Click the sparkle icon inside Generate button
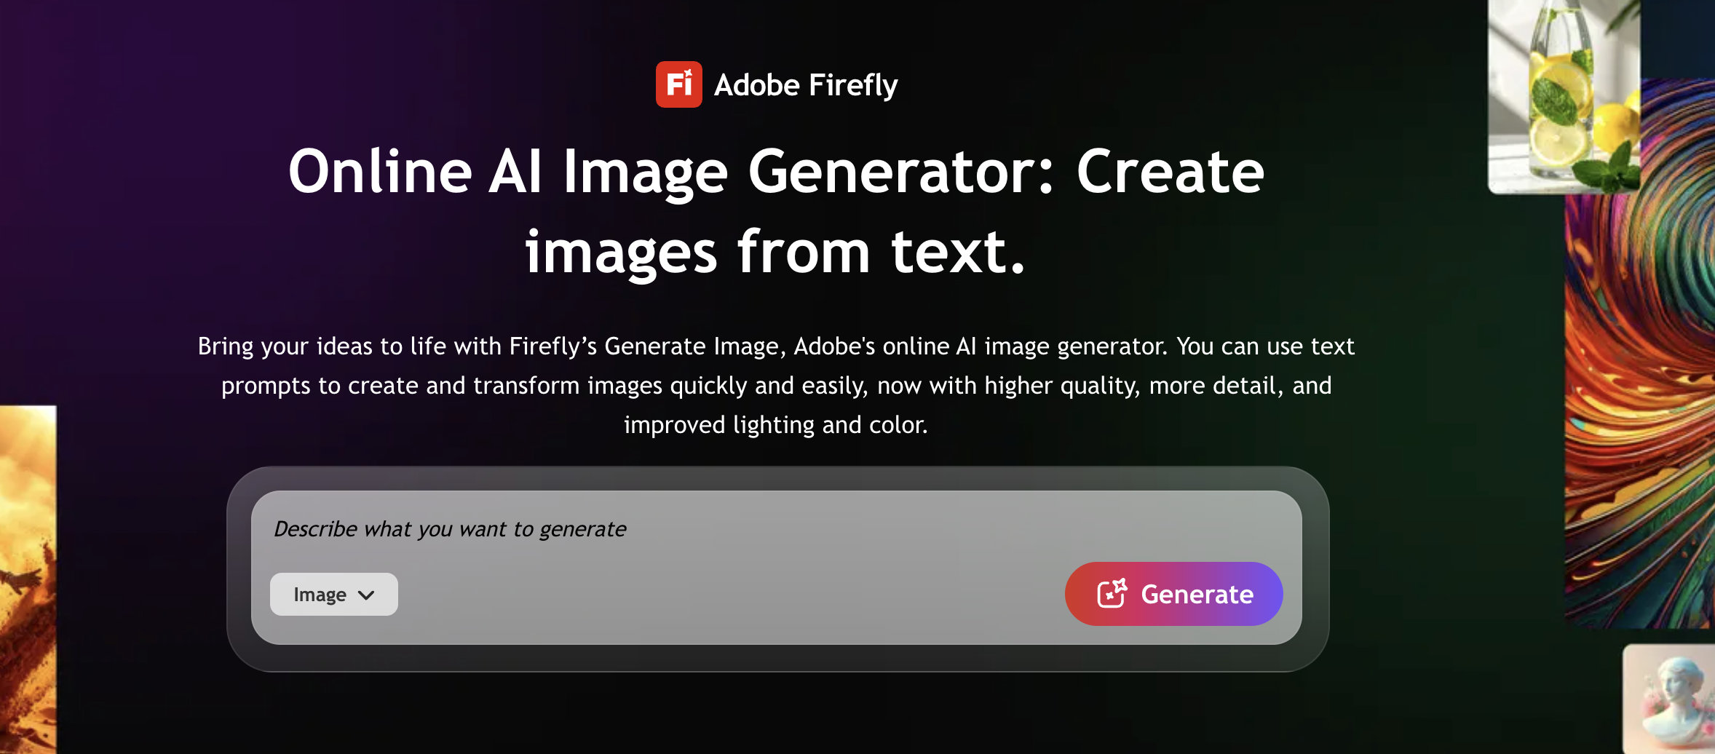 pyautogui.click(x=1112, y=593)
